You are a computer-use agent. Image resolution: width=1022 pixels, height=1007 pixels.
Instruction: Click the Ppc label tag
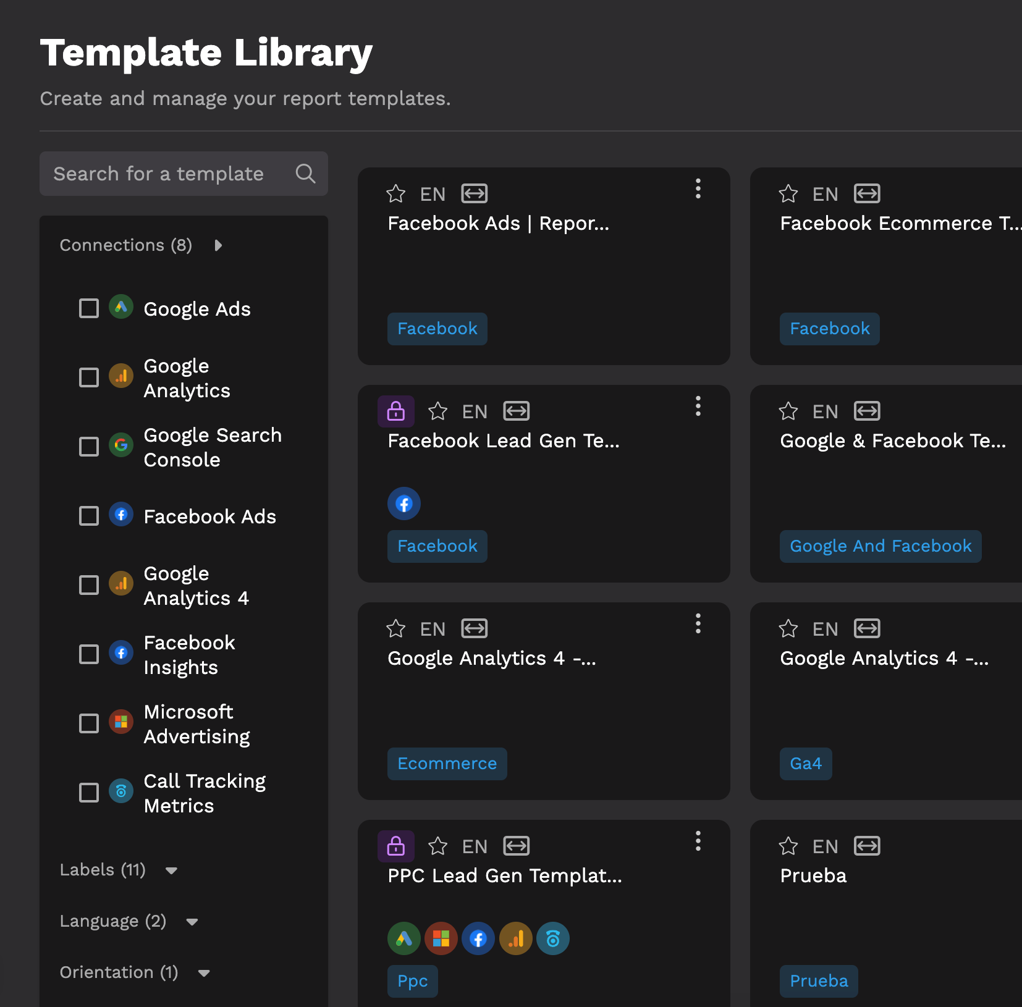(413, 981)
